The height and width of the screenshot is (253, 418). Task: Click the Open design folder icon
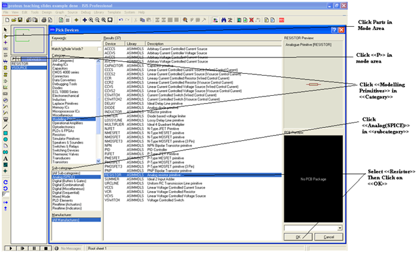pos(14,20)
